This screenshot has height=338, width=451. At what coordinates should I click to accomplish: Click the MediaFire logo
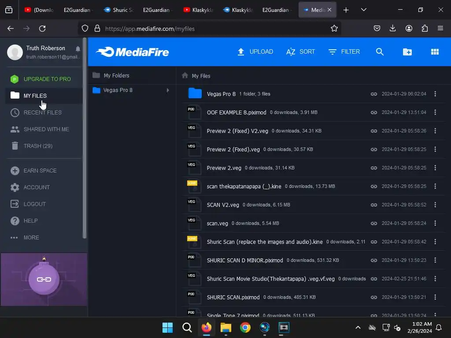[132, 52]
